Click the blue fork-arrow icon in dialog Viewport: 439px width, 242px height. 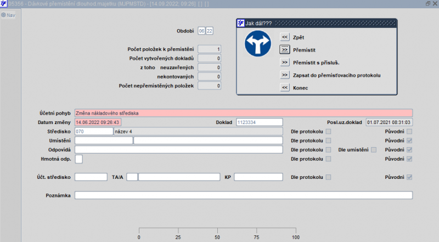pos(257,44)
